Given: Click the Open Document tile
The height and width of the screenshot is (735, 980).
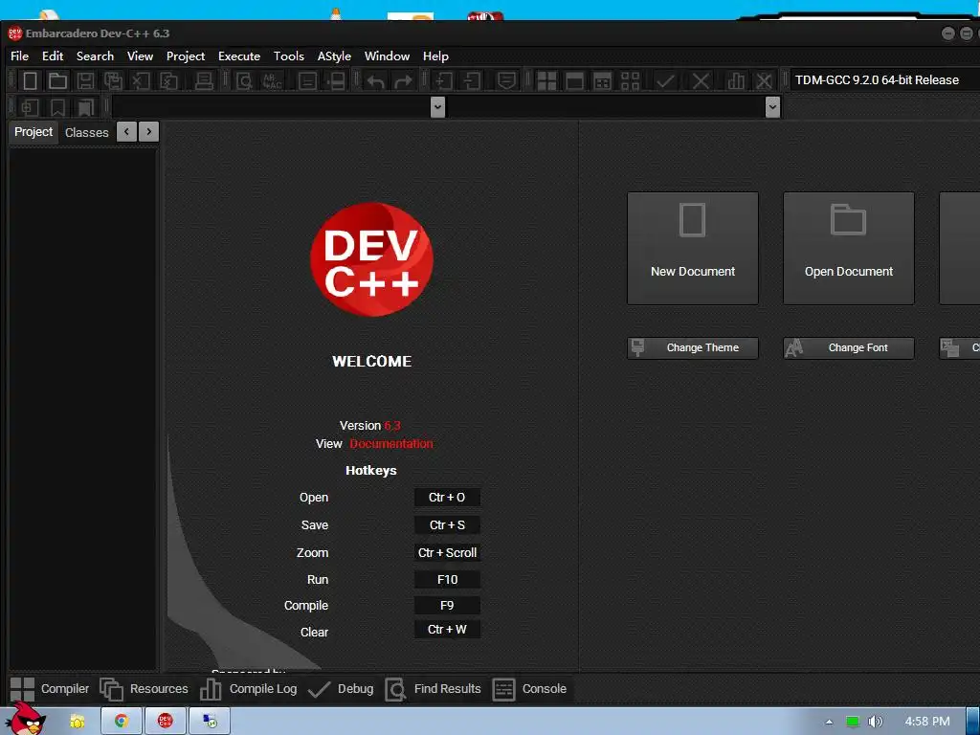Looking at the screenshot, I should [x=849, y=248].
